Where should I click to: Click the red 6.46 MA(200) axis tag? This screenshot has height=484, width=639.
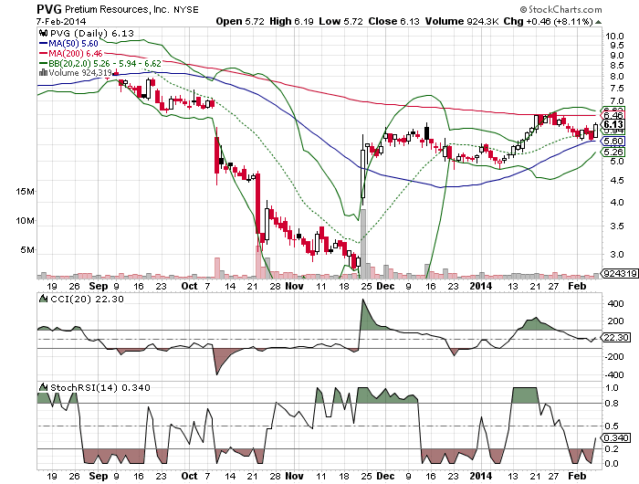tap(613, 116)
